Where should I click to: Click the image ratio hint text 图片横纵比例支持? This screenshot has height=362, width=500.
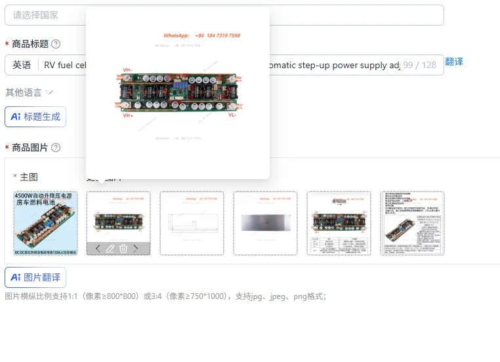(x=165, y=296)
